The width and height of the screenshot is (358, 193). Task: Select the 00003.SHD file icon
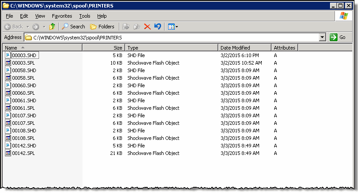point(8,55)
